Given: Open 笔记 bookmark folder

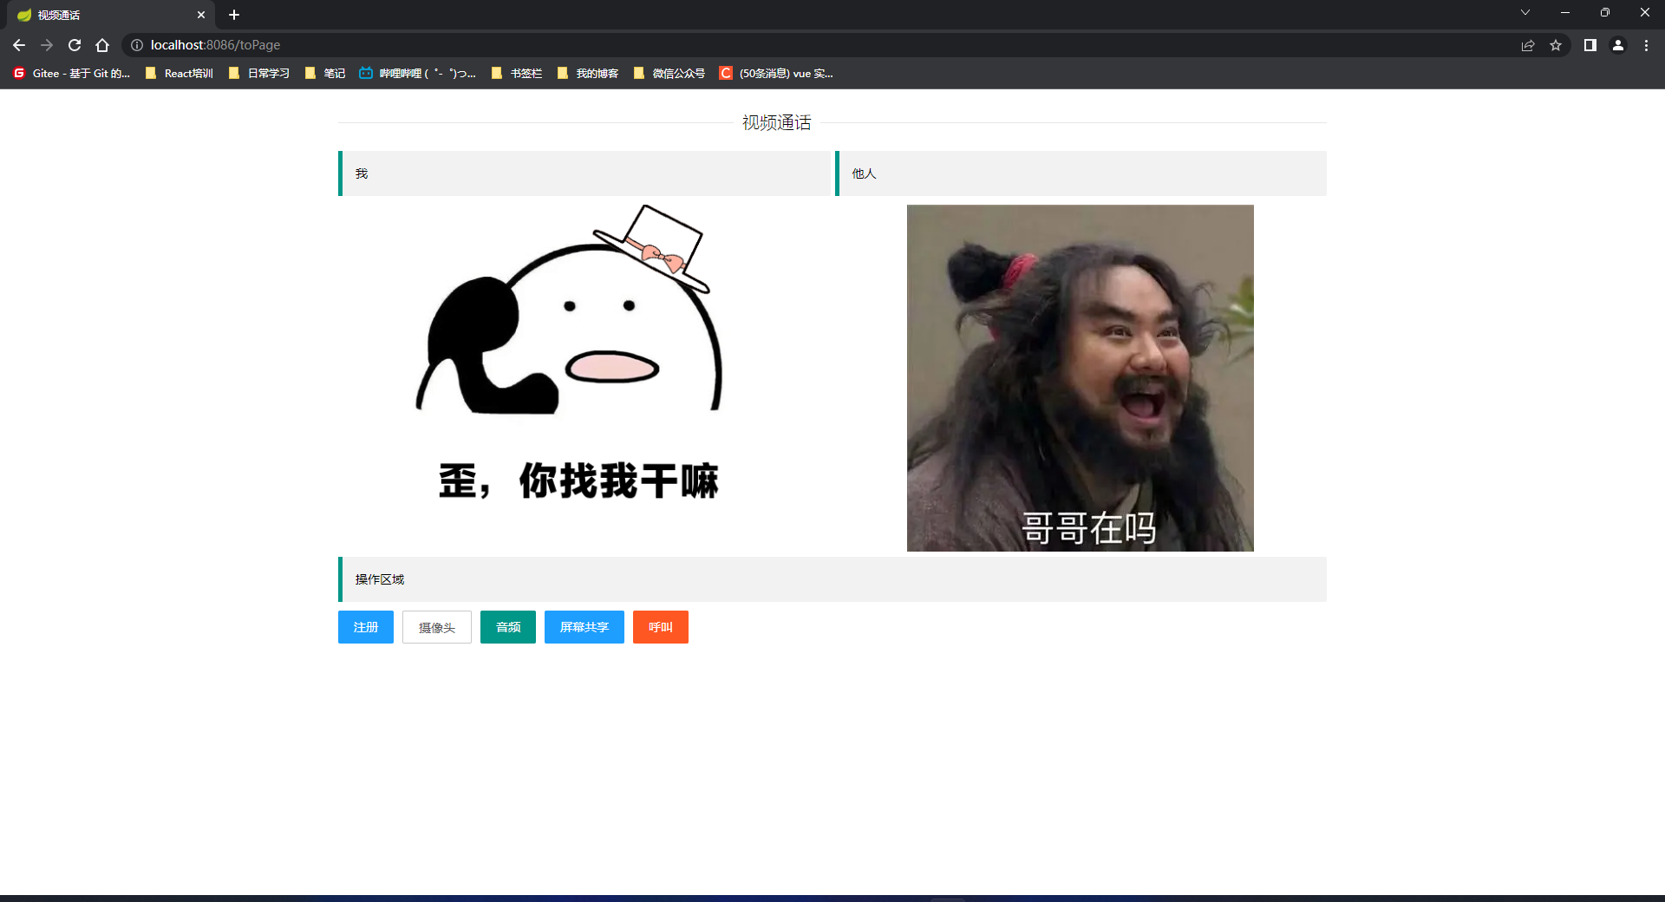Looking at the screenshot, I should 325,74.
